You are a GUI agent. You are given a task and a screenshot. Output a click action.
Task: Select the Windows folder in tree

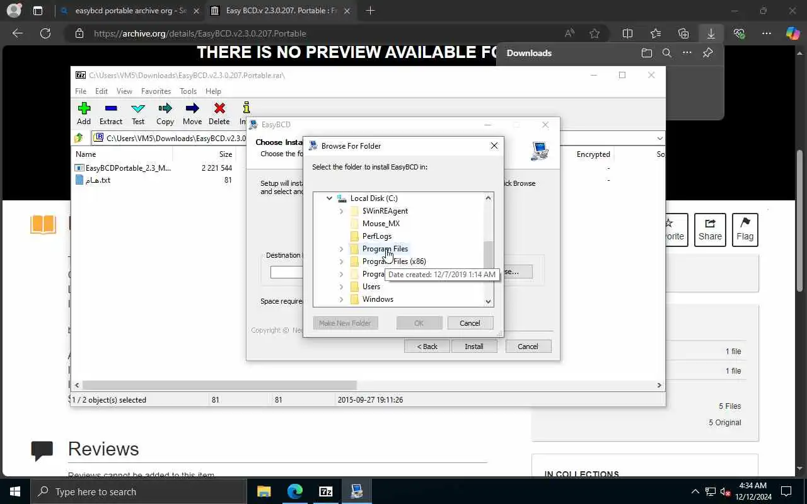click(x=378, y=299)
